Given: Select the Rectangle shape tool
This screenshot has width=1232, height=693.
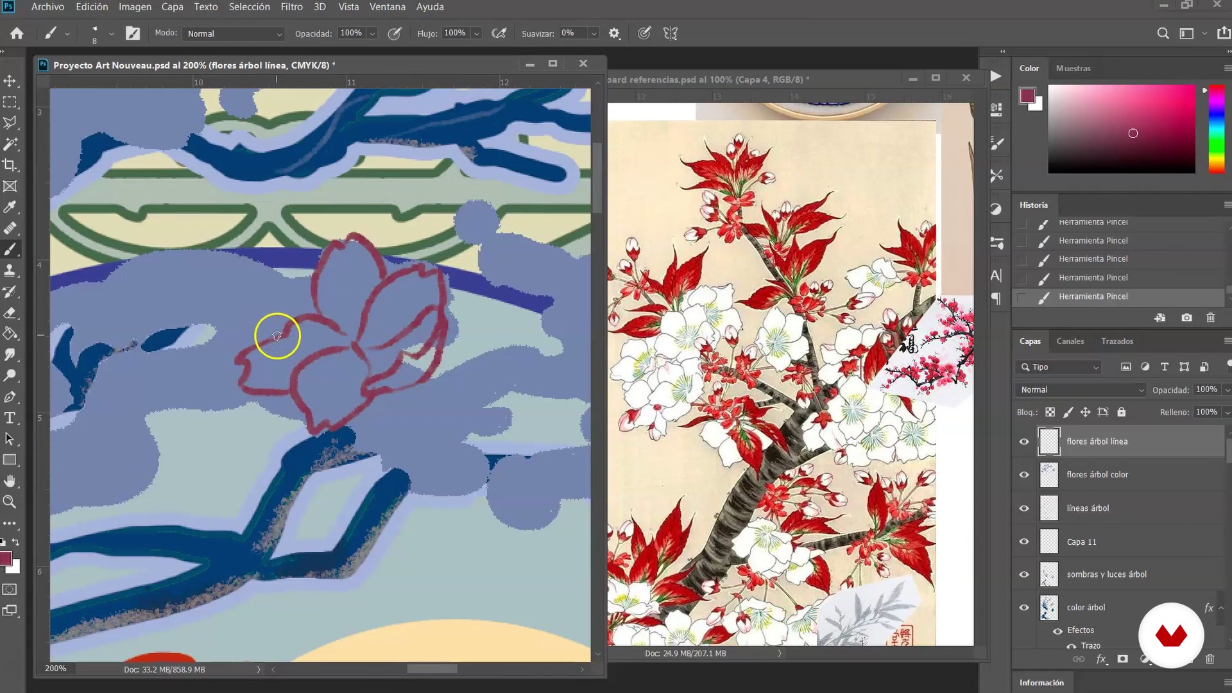Looking at the screenshot, I should [10, 460].
